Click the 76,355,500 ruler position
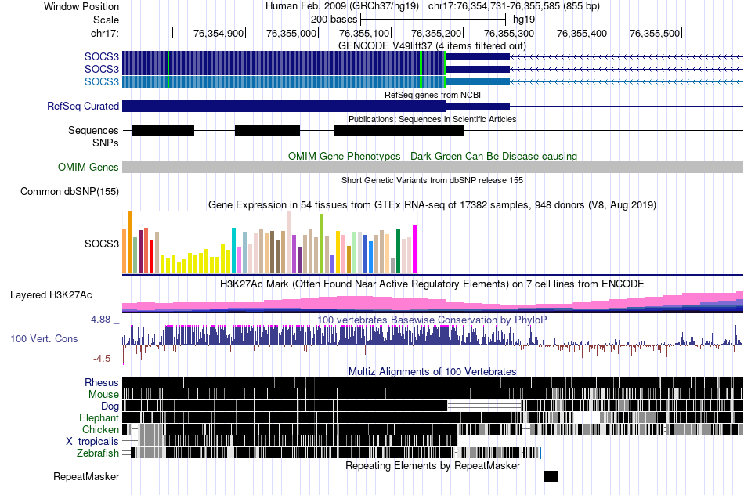The height and width of the screenshot is (495, 744). [655, 33]
